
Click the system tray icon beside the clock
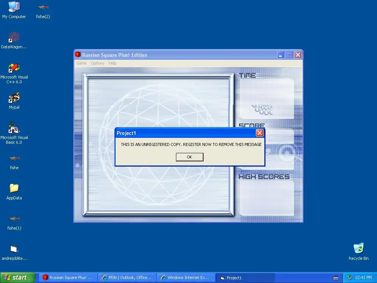pos(349,277)
